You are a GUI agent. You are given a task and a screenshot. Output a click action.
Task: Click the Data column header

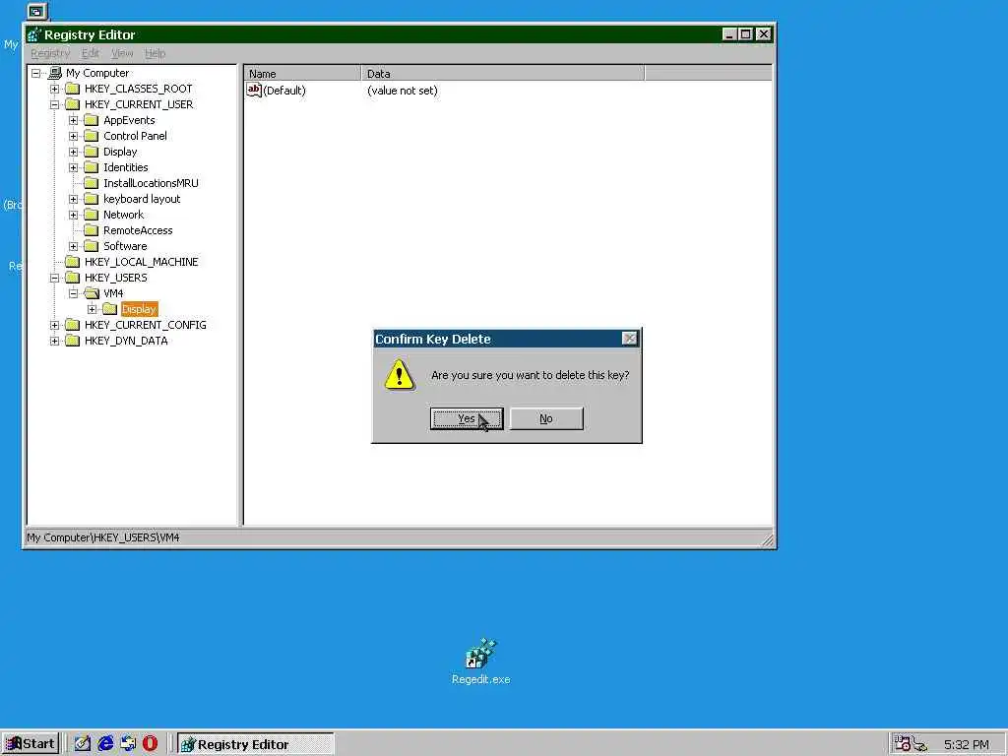(x=503, y=74)
